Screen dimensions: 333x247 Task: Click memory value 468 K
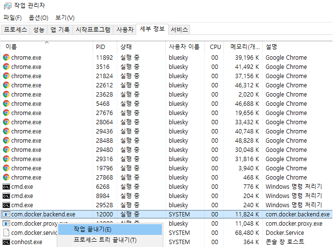coord(251,177)
